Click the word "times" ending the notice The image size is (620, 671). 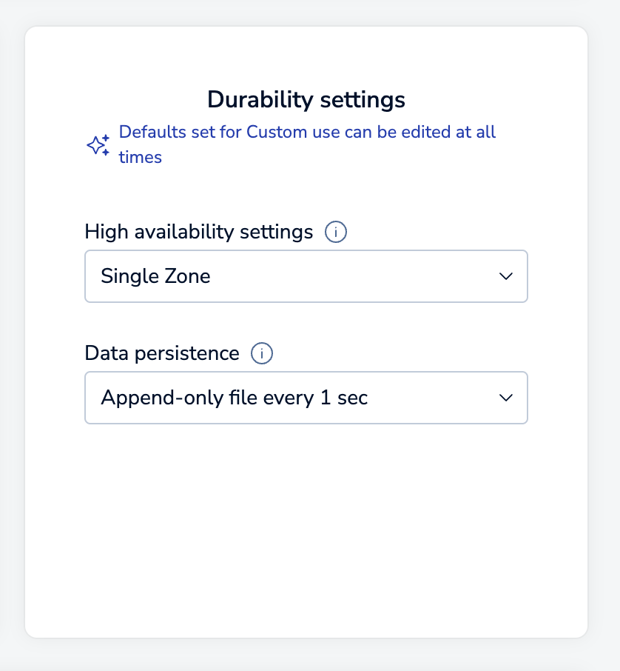pyautogui.click(x=140, y=157)
